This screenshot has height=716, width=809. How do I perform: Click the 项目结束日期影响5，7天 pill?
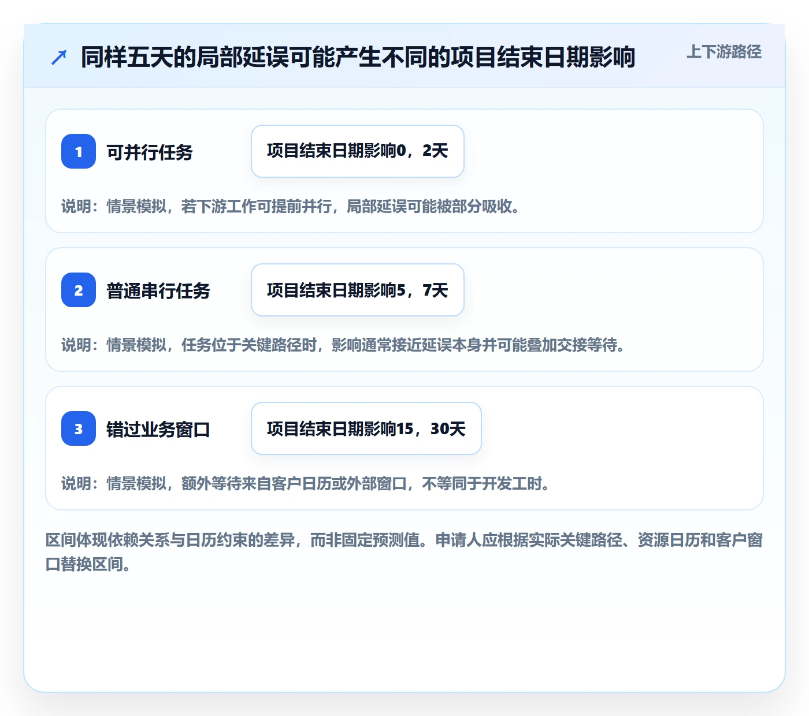pyautogui.click(x=358, y=290)
